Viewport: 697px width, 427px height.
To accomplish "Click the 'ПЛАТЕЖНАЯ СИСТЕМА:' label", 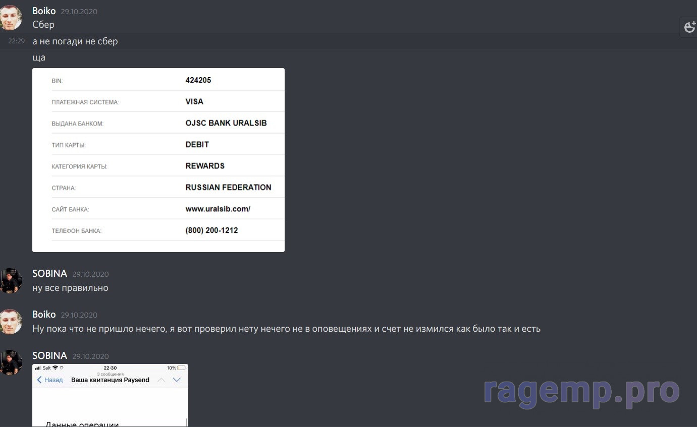I will point(85,102).
